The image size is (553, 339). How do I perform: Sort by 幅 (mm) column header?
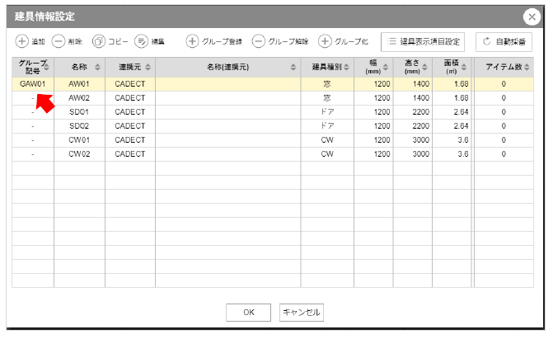(x=373, y=68)
